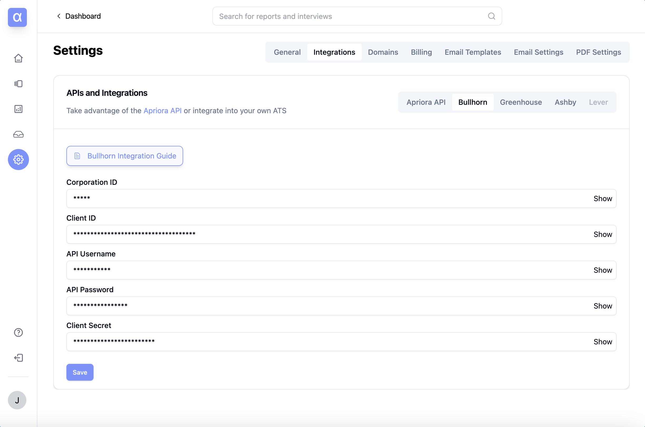Open the help question mark icon
Image resolution: width=645 pixels, height=427 pixels.
pyautogui.click(x=18, y=332)
